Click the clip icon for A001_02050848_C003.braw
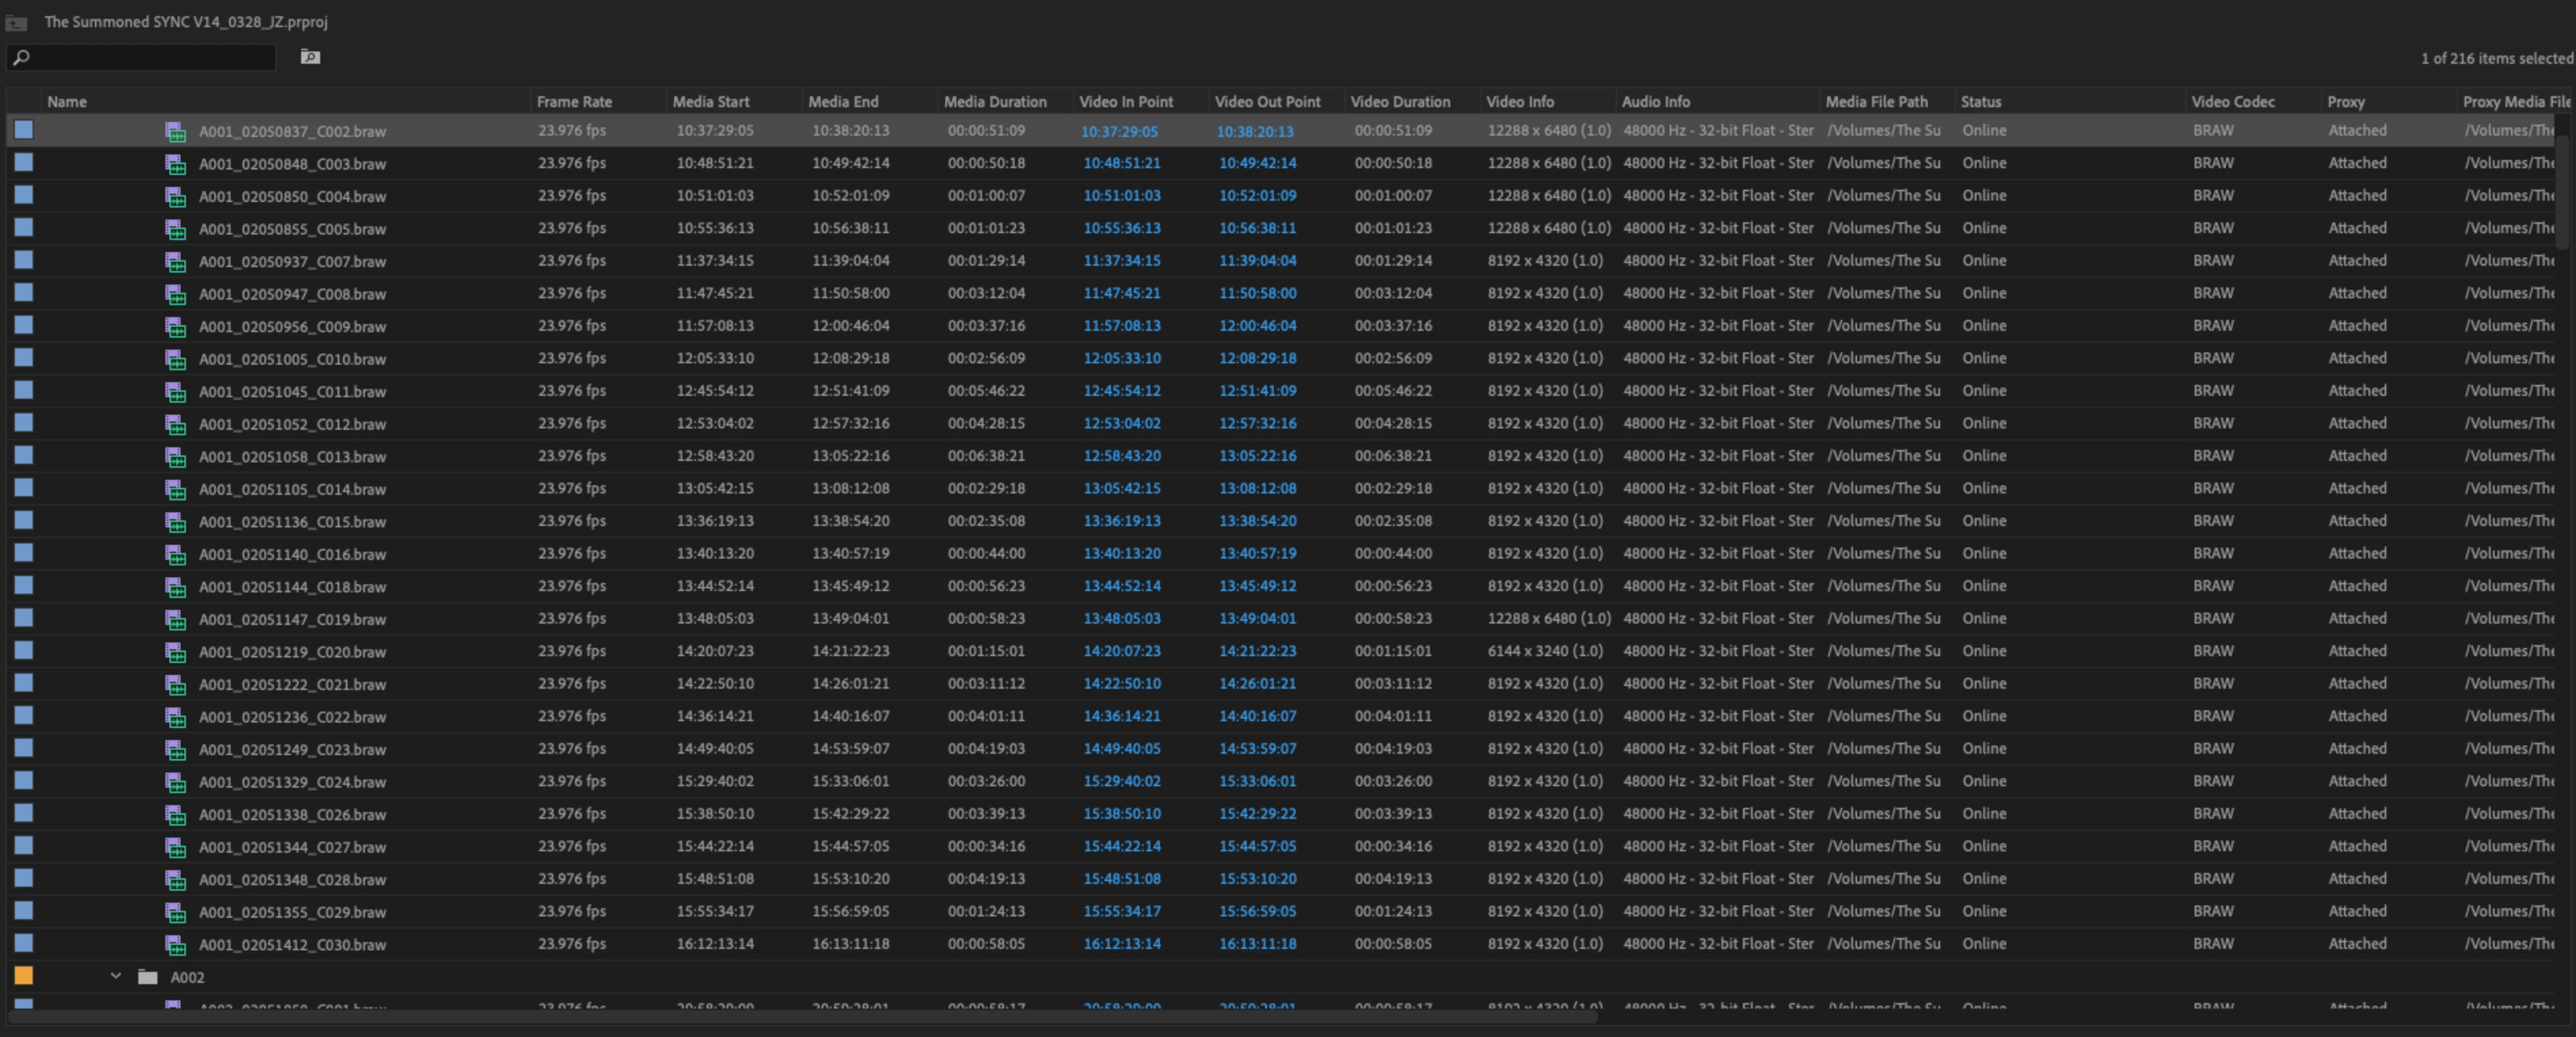Image resolution: width=2576 pixels, height=1037 pixels. (x=175, y=164)
